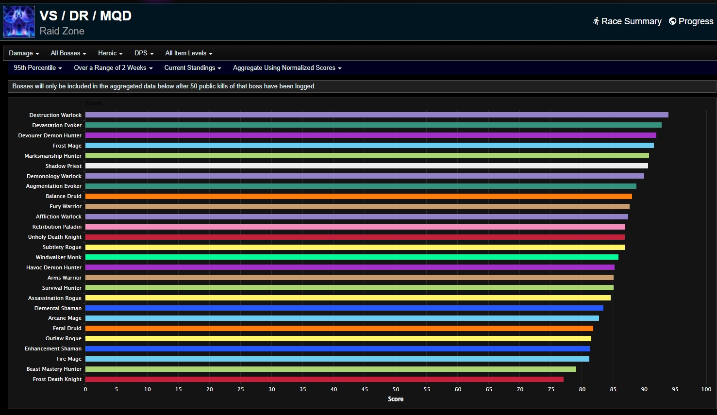Expand the All Bosses dropdown
Screen dimensions: 717x415
68,53
